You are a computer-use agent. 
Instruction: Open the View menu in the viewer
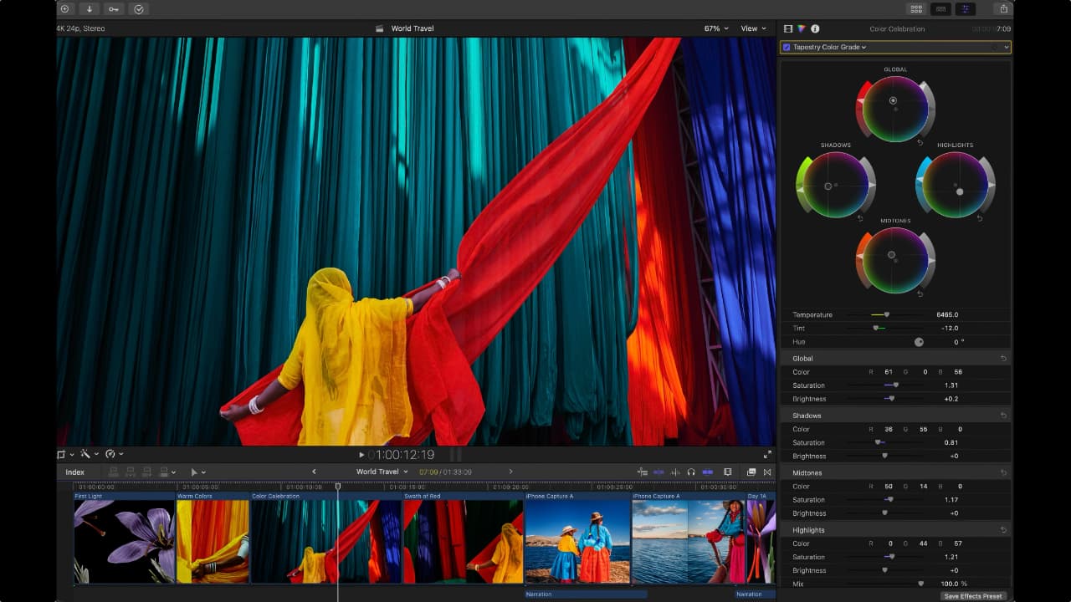752,28
